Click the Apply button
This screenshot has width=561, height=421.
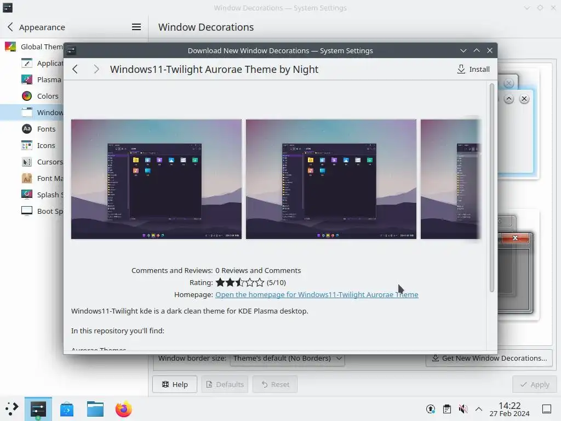click(x=535, y=384)
